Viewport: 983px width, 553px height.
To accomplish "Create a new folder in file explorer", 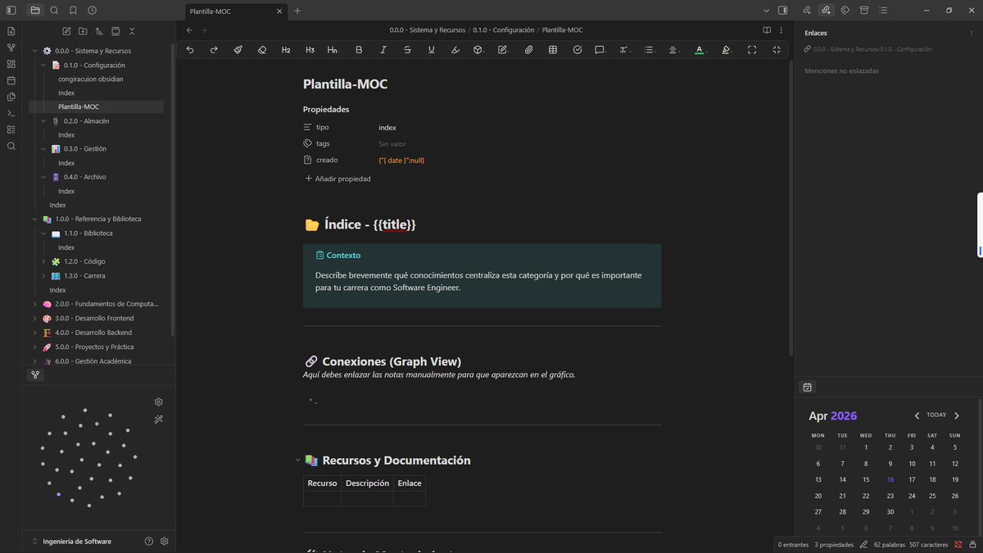I will tap(83, 31).
